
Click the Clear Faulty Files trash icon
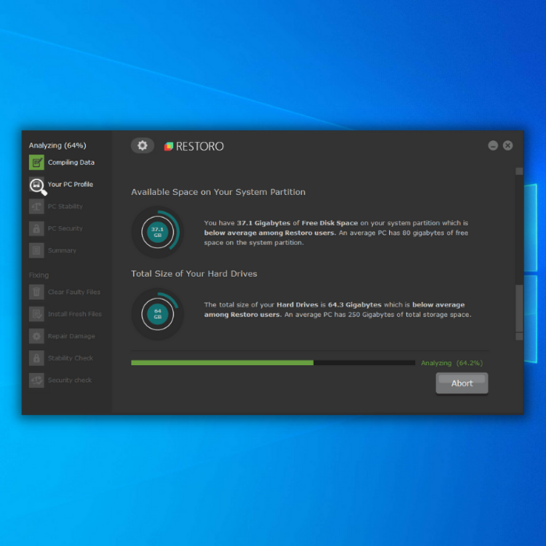point(37,292)
